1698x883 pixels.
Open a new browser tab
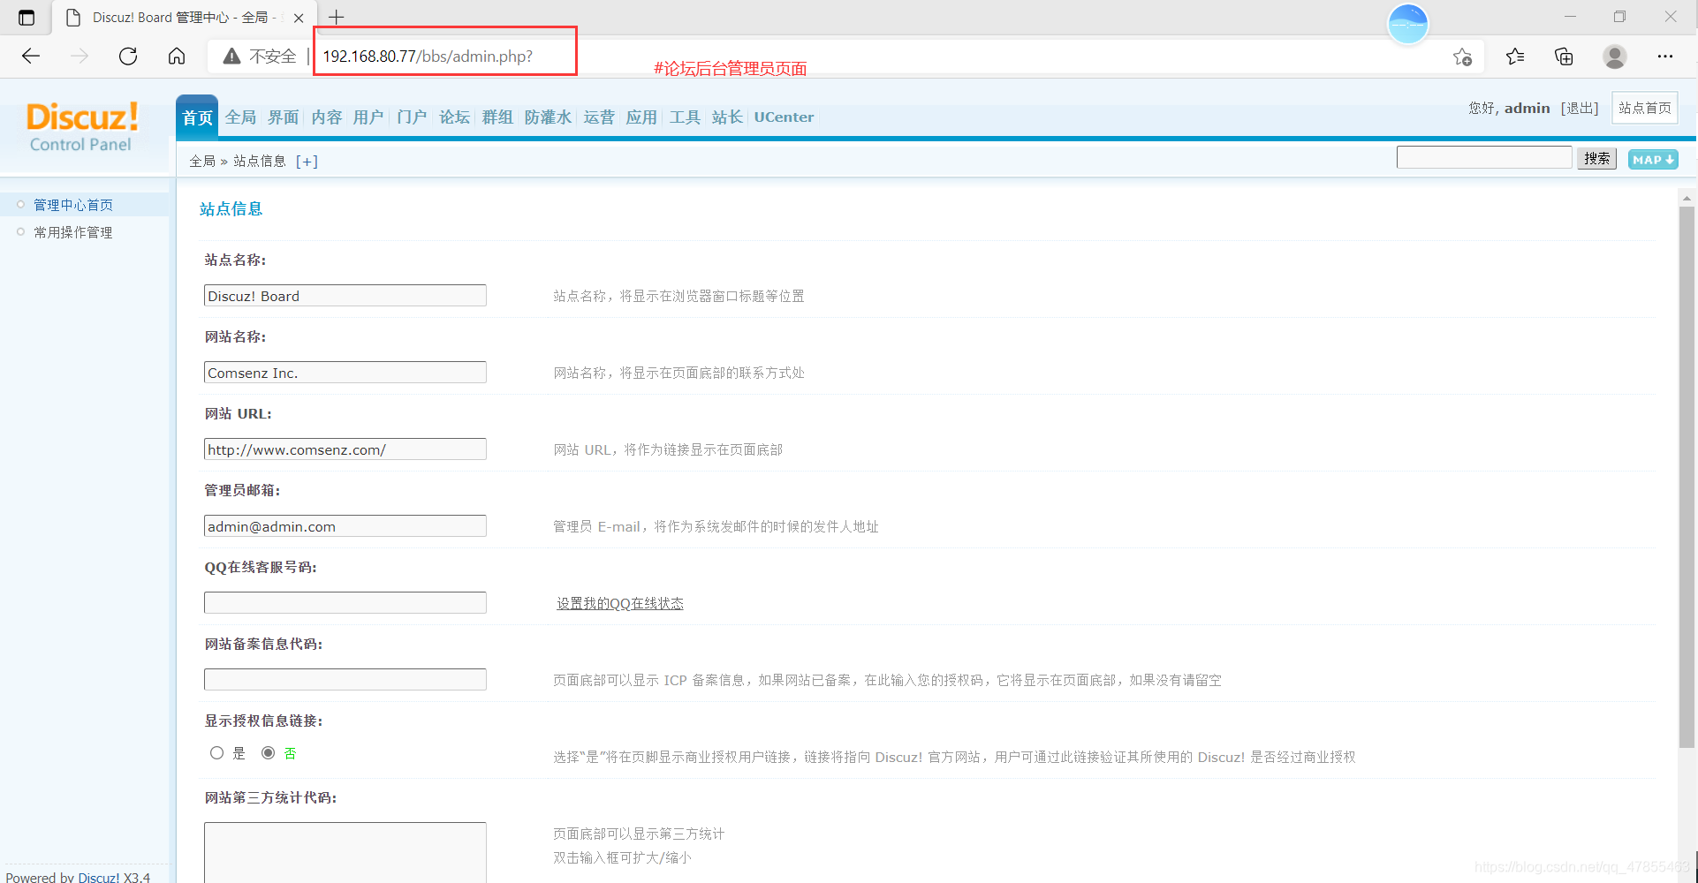pyautogui.click(x=337, y=17)
